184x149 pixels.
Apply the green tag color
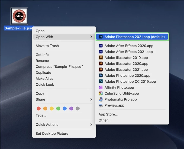[x=58, y=109]
